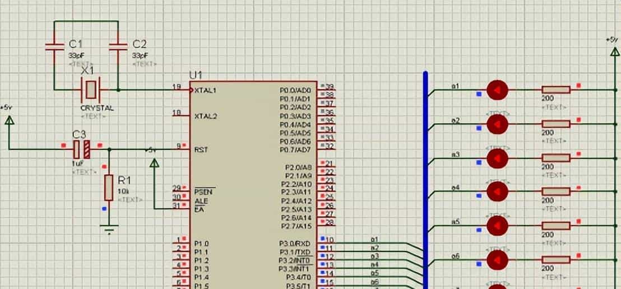Click the XTAL2 pin label
621x289 pixels.
[x=205, y=116]
